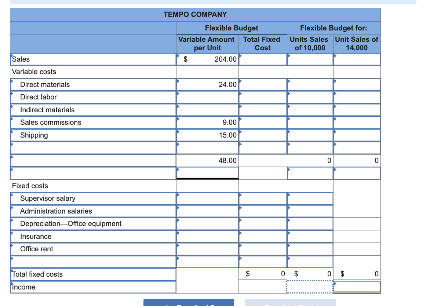Click the Insurance Total Fixed Cost cell

pyautogui.click(x=263, y=236)
